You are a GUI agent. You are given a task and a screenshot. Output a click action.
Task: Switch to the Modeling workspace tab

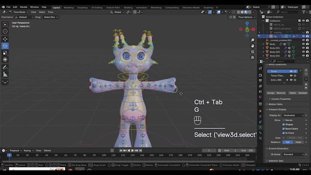(x=69, y=7)
